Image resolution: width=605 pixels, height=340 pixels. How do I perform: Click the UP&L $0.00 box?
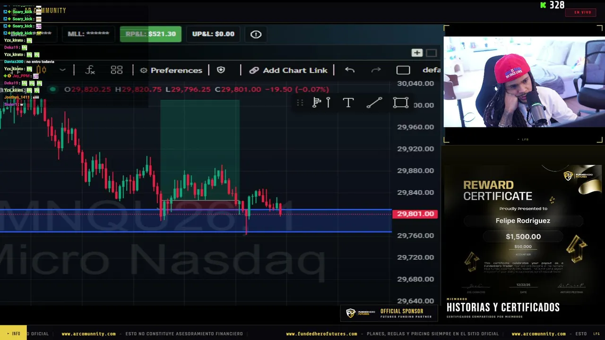[x=213, y=34]
